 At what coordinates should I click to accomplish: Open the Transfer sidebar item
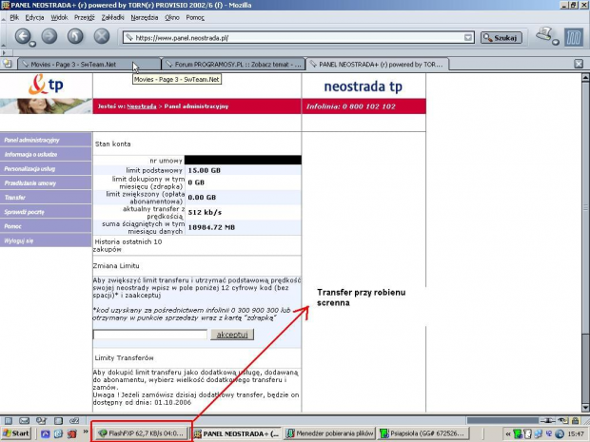46,198
